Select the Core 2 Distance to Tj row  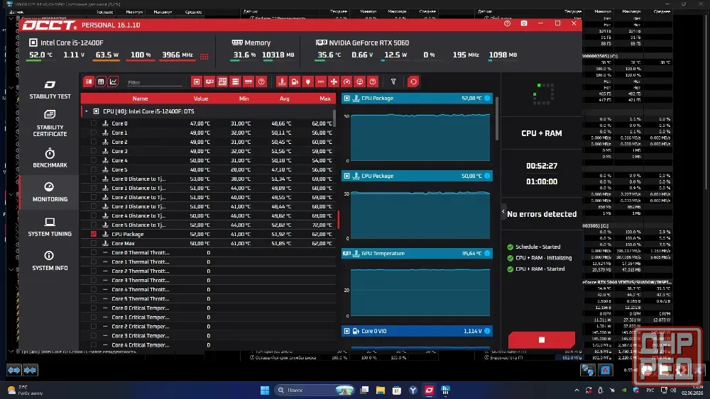[208, 197]
